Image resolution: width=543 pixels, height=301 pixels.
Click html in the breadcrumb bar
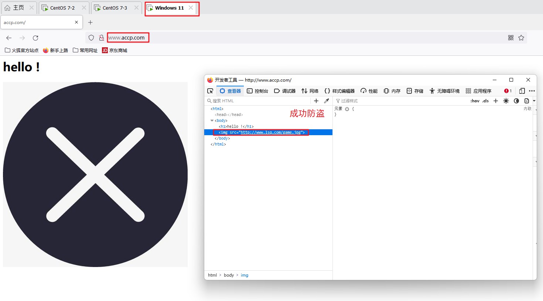pyautogui.click(x=212, y=275)
